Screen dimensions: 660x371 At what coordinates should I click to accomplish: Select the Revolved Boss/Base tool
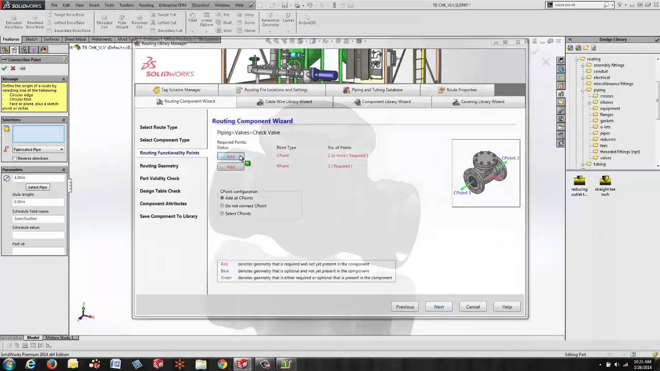(x=35, y=21)
